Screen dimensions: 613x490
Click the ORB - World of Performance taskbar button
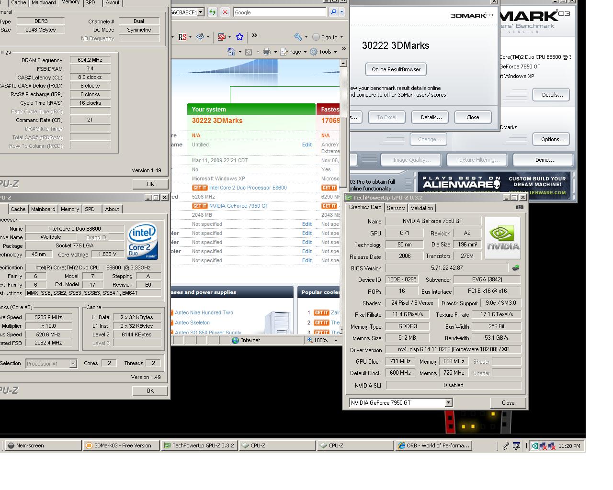click(x=434, y=445)
